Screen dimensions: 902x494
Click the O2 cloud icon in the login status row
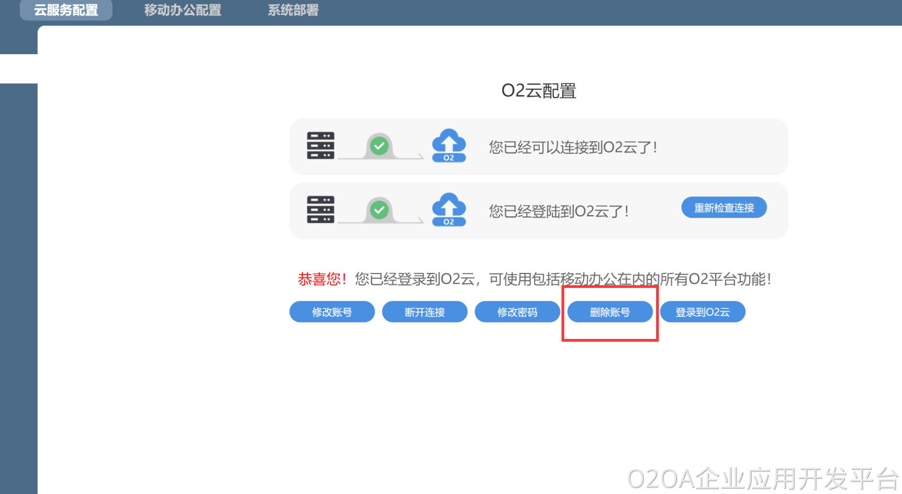point(449,210)
